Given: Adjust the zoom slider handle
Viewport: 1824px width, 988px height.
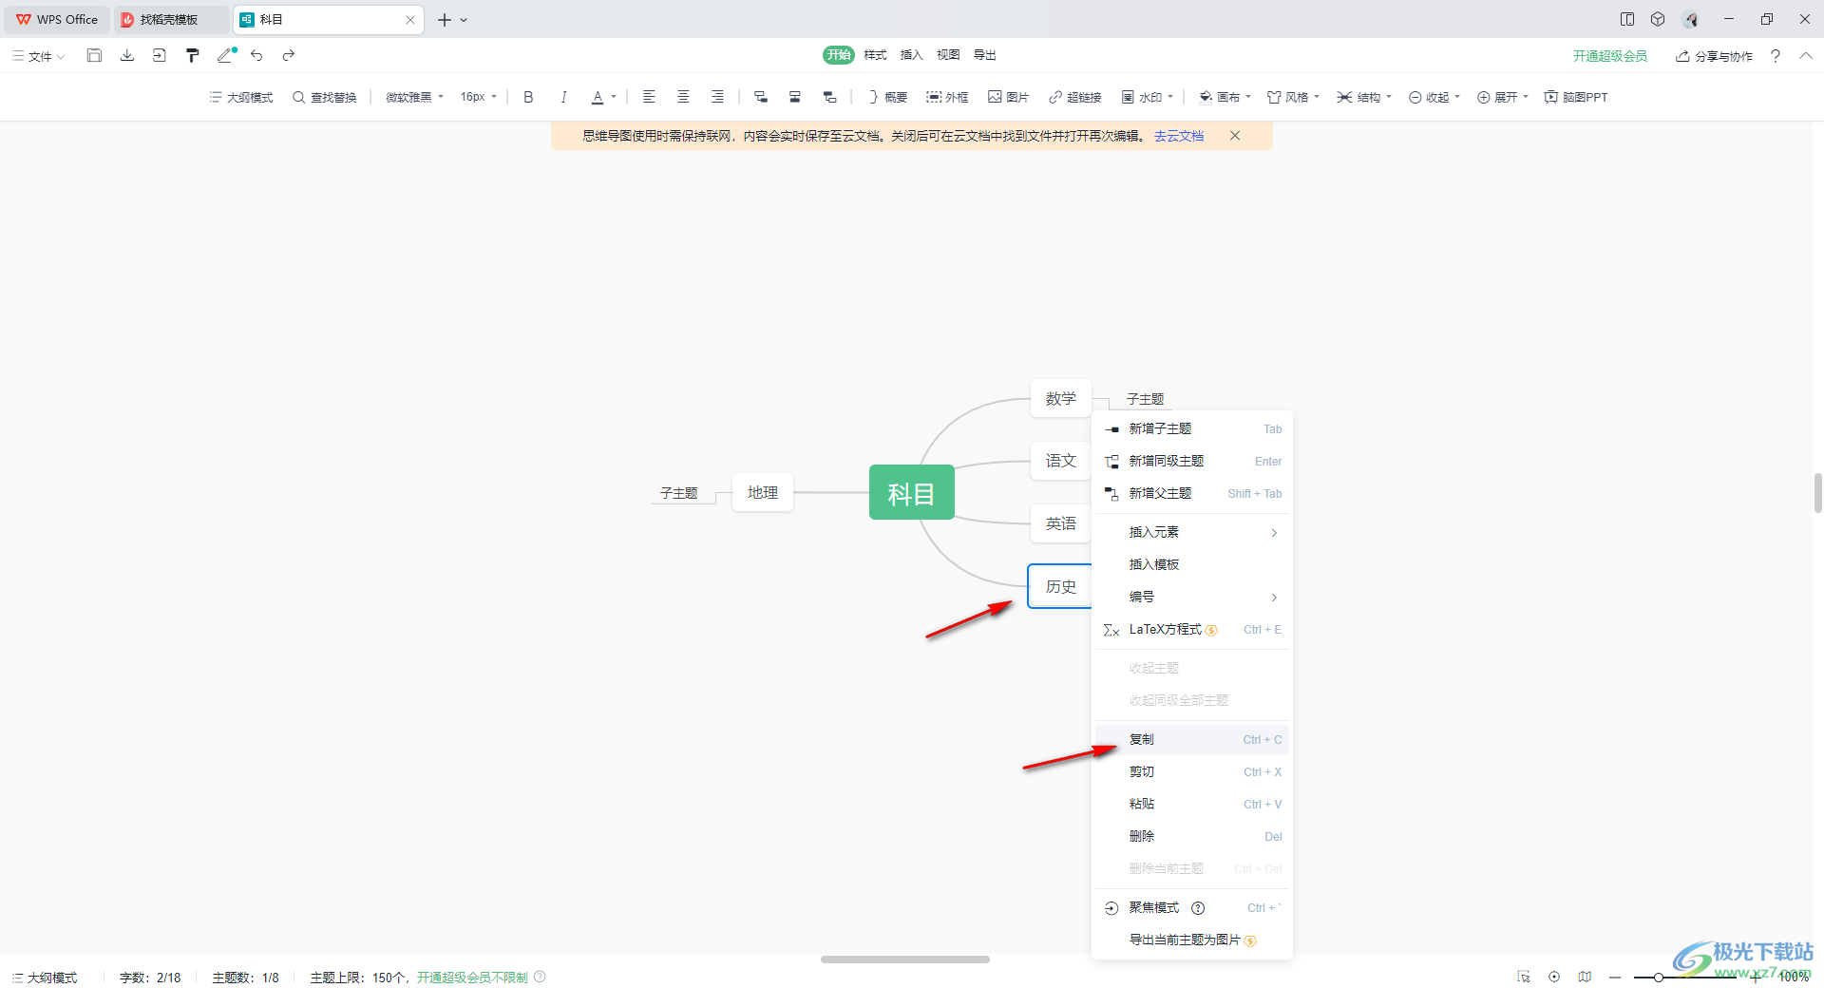Looking at the screenshot, I should pos(1658,977).
